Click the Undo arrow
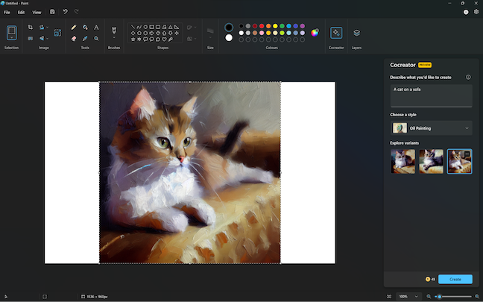Image resolution: width=483 pixels, height=302 pixels. tap(65, 12)
